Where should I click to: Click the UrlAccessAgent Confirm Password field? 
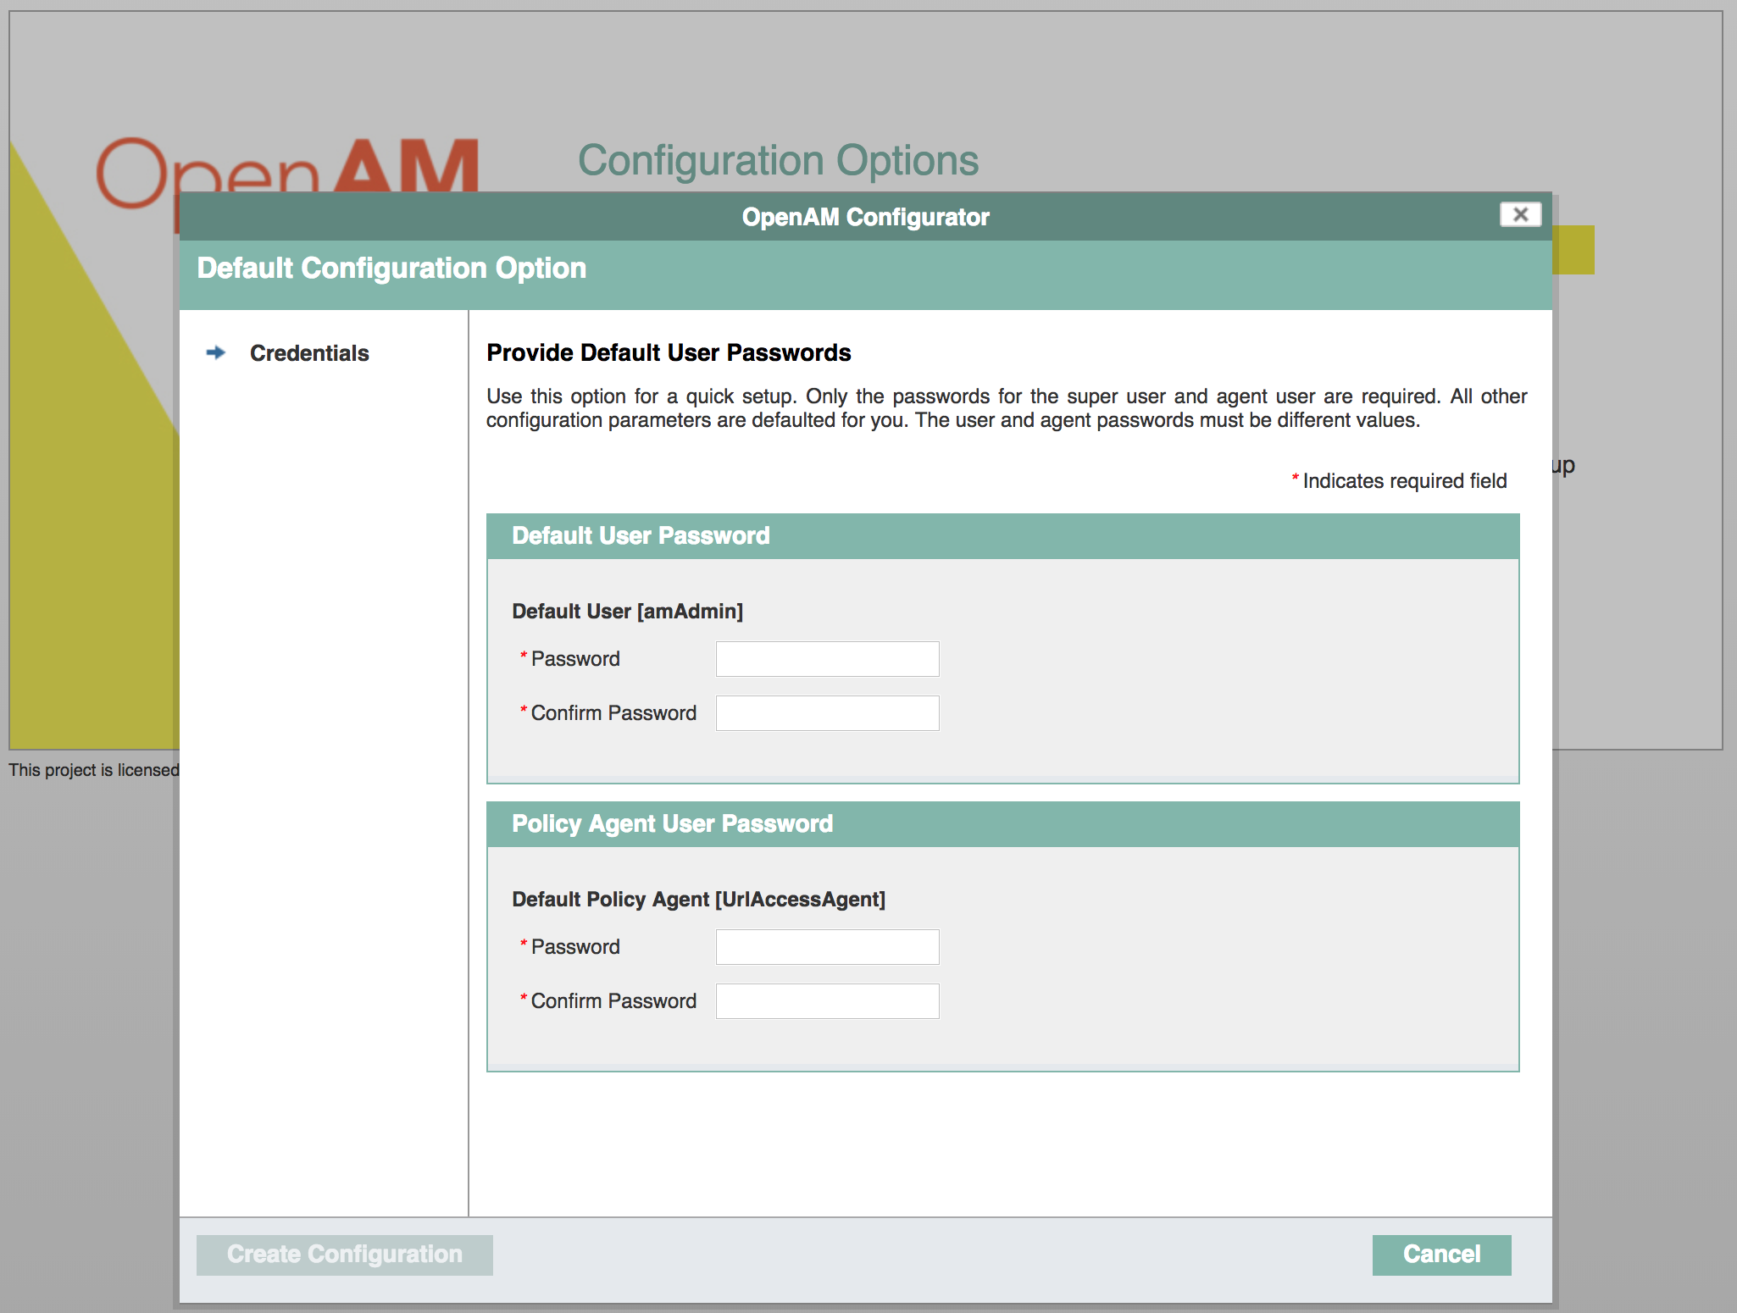pos(827,1001)
